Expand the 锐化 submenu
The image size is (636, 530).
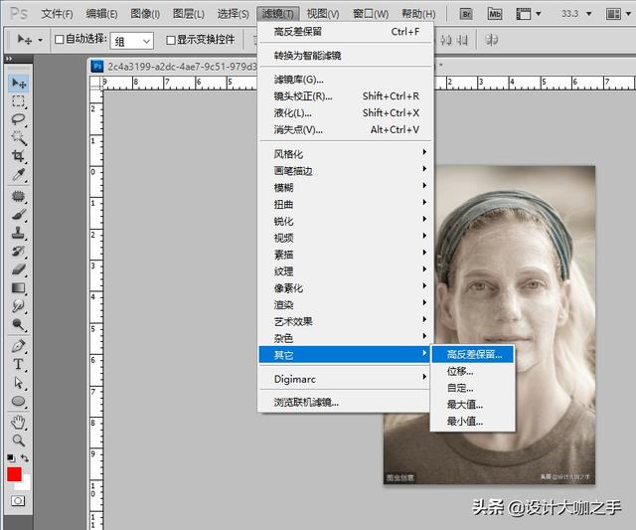(x=345, y=221)
